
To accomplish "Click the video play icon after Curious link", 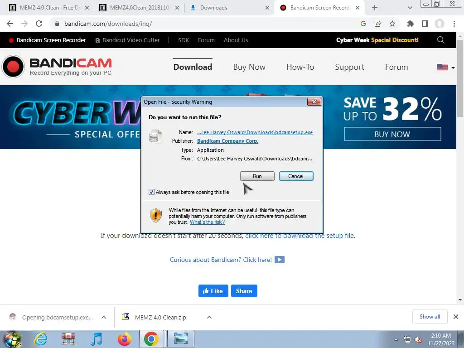I will click(279, 260).
